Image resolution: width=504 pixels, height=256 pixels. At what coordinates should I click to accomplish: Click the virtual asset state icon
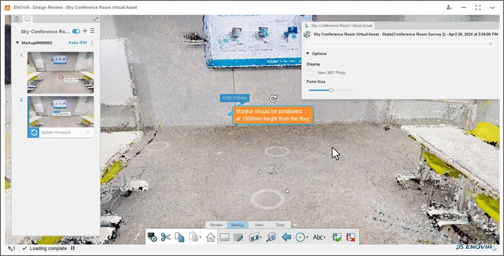click(x=307, y=34)
